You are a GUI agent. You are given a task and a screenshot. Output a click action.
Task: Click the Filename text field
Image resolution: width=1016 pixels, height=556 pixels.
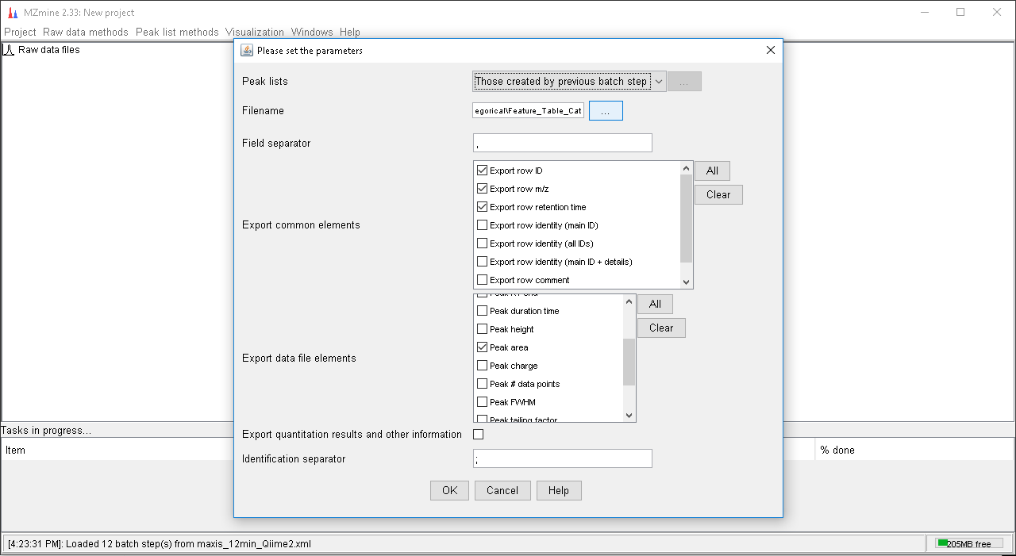529,111
